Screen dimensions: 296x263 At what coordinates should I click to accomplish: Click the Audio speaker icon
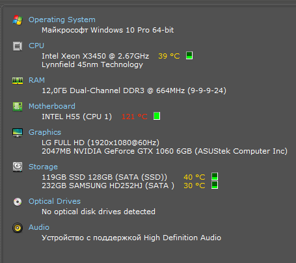[18, 228]
